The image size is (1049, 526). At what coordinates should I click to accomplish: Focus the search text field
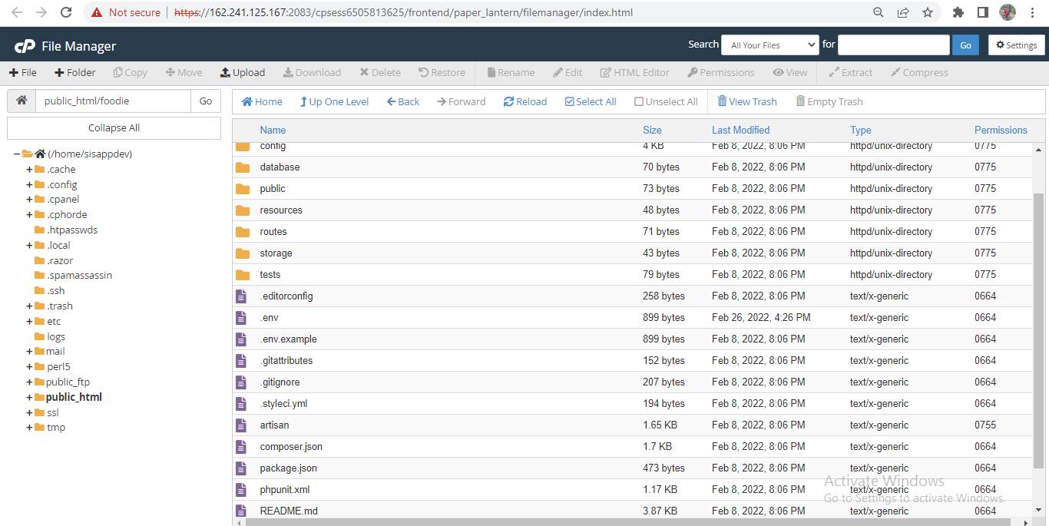click(x=894, y=45)
